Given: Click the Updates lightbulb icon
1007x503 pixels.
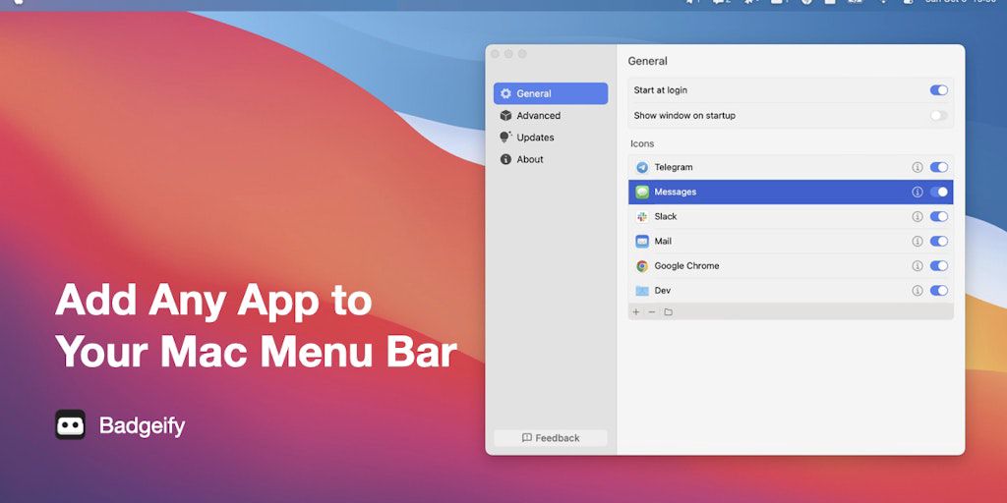Looking at the screenshot, I should [506, 138].
